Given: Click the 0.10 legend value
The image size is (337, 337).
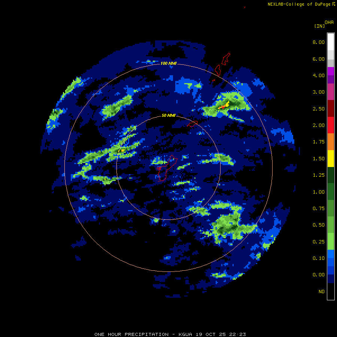Looking at the screenshot, I should click(319, 258).
